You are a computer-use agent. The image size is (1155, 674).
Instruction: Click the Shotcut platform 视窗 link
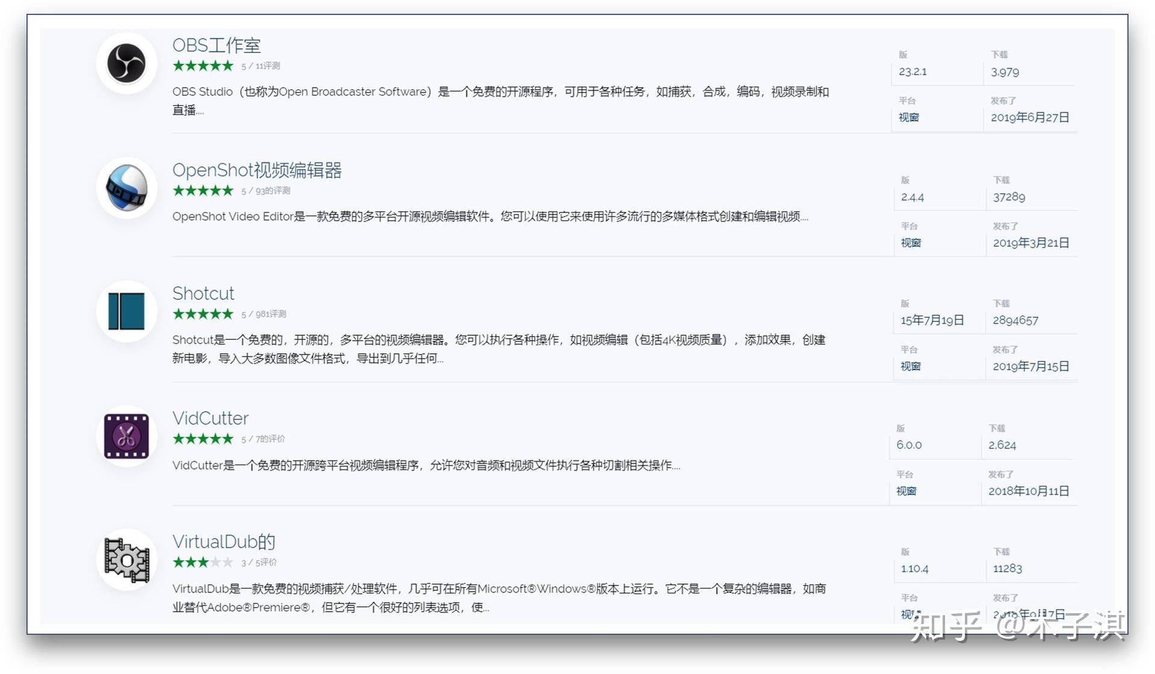pos(910,366)
